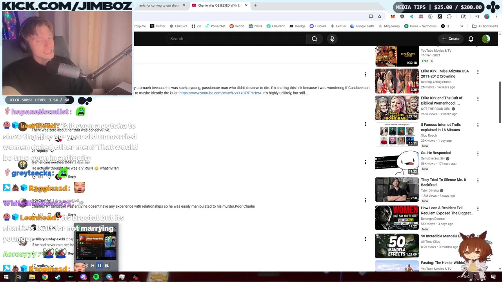Open the install app icon in address bar

(371, 16)
